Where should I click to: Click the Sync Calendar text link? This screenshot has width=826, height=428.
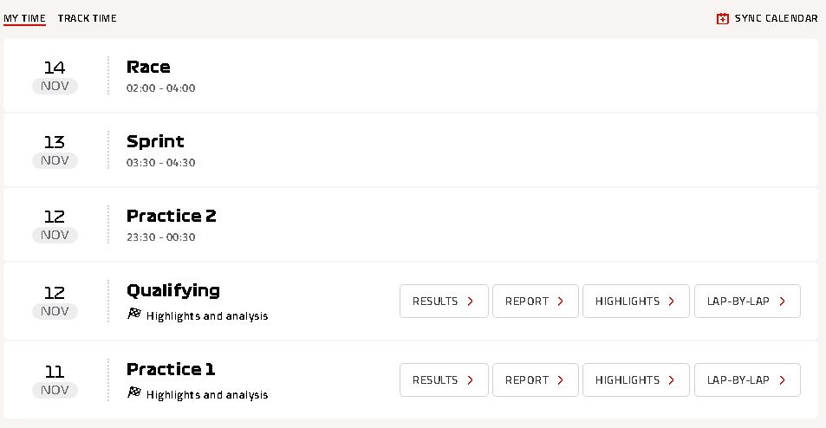[776, 18]
